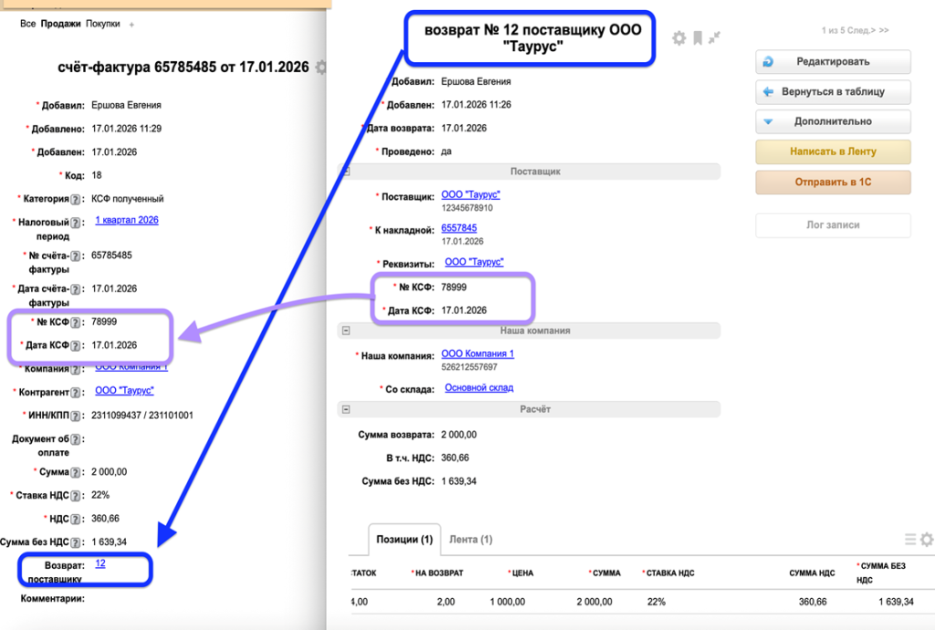Select the Покупки filter tab

pyautogui.click(x=103, y=25)
